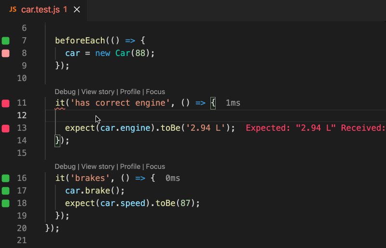The height and width of the screenshot is (248, 386).
Task: Click Debug above the 'brakes' test
Action: (x=65, y=166)
